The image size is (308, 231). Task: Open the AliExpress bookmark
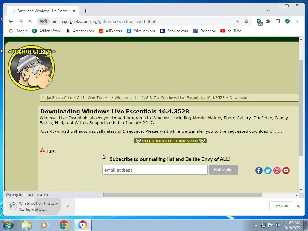(110, 31)
